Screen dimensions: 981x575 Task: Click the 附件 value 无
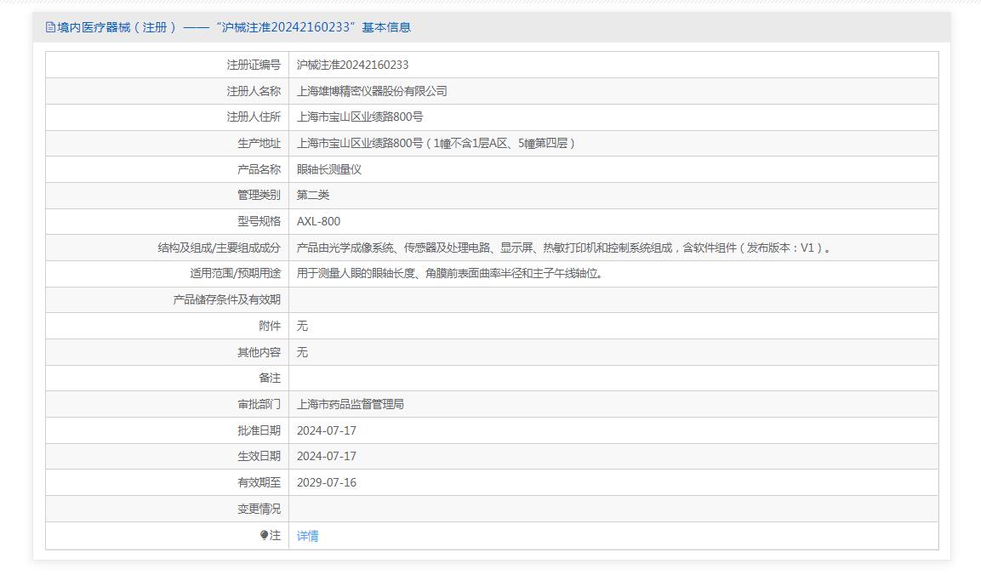302,326
